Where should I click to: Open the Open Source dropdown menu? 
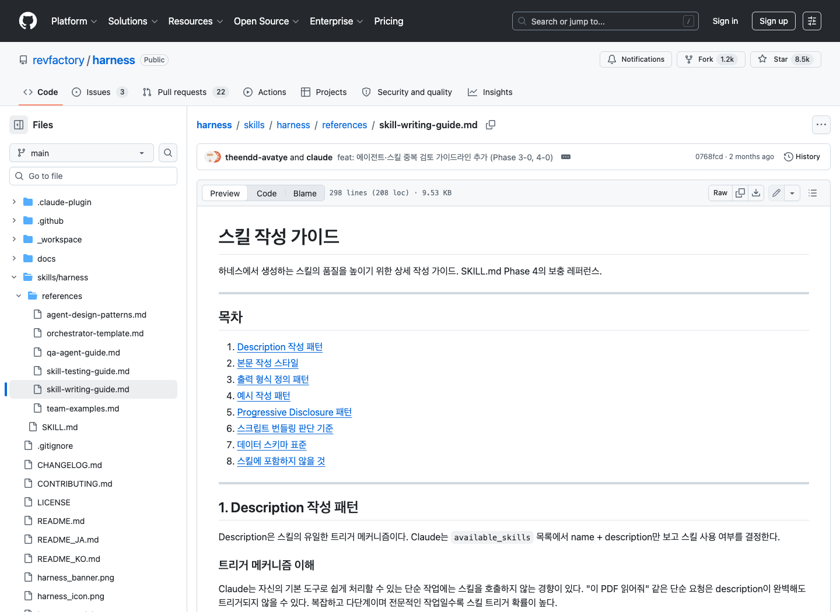[266, 21]
